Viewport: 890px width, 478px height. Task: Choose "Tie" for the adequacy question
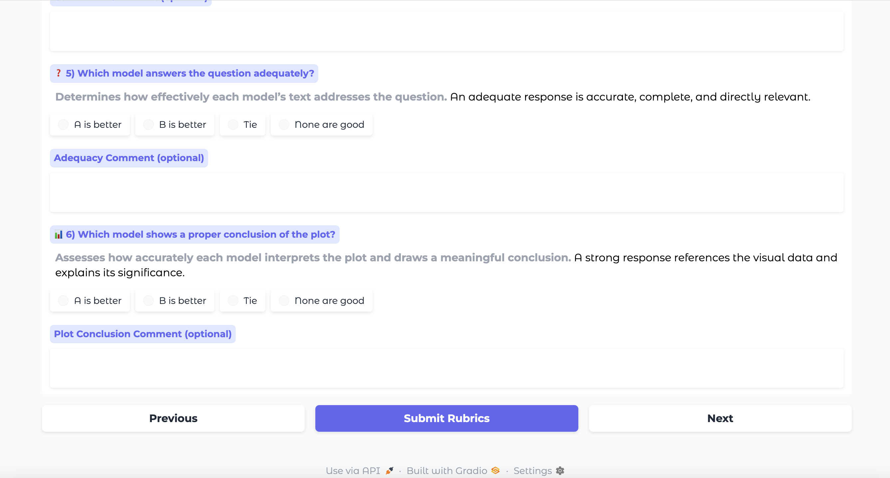pos(233,124)
